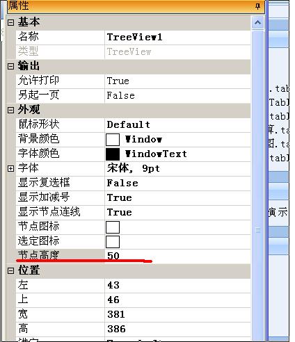Click the 背景颜色 white color swatch
Screen dimensions: 295x342
113,140
